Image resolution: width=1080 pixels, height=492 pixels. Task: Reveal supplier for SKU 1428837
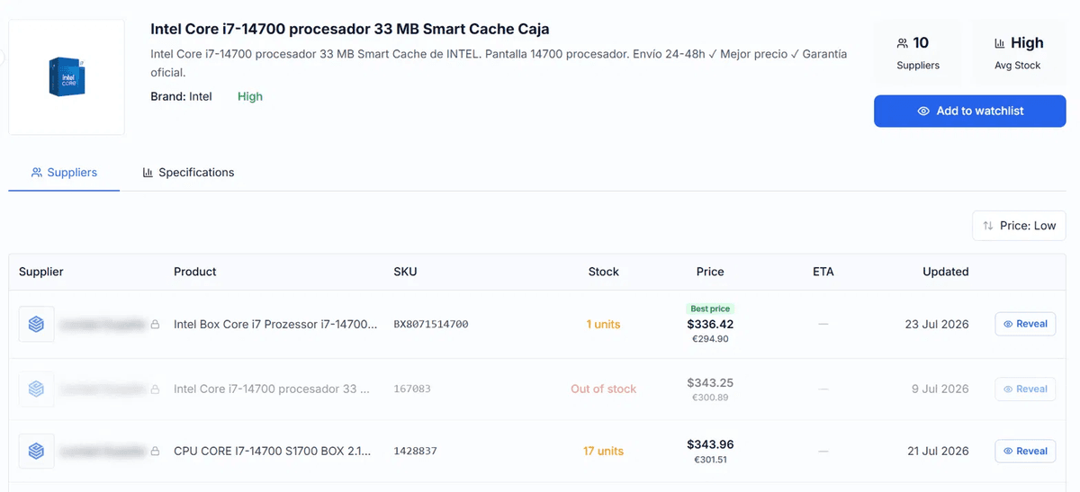coord(1025,451)
